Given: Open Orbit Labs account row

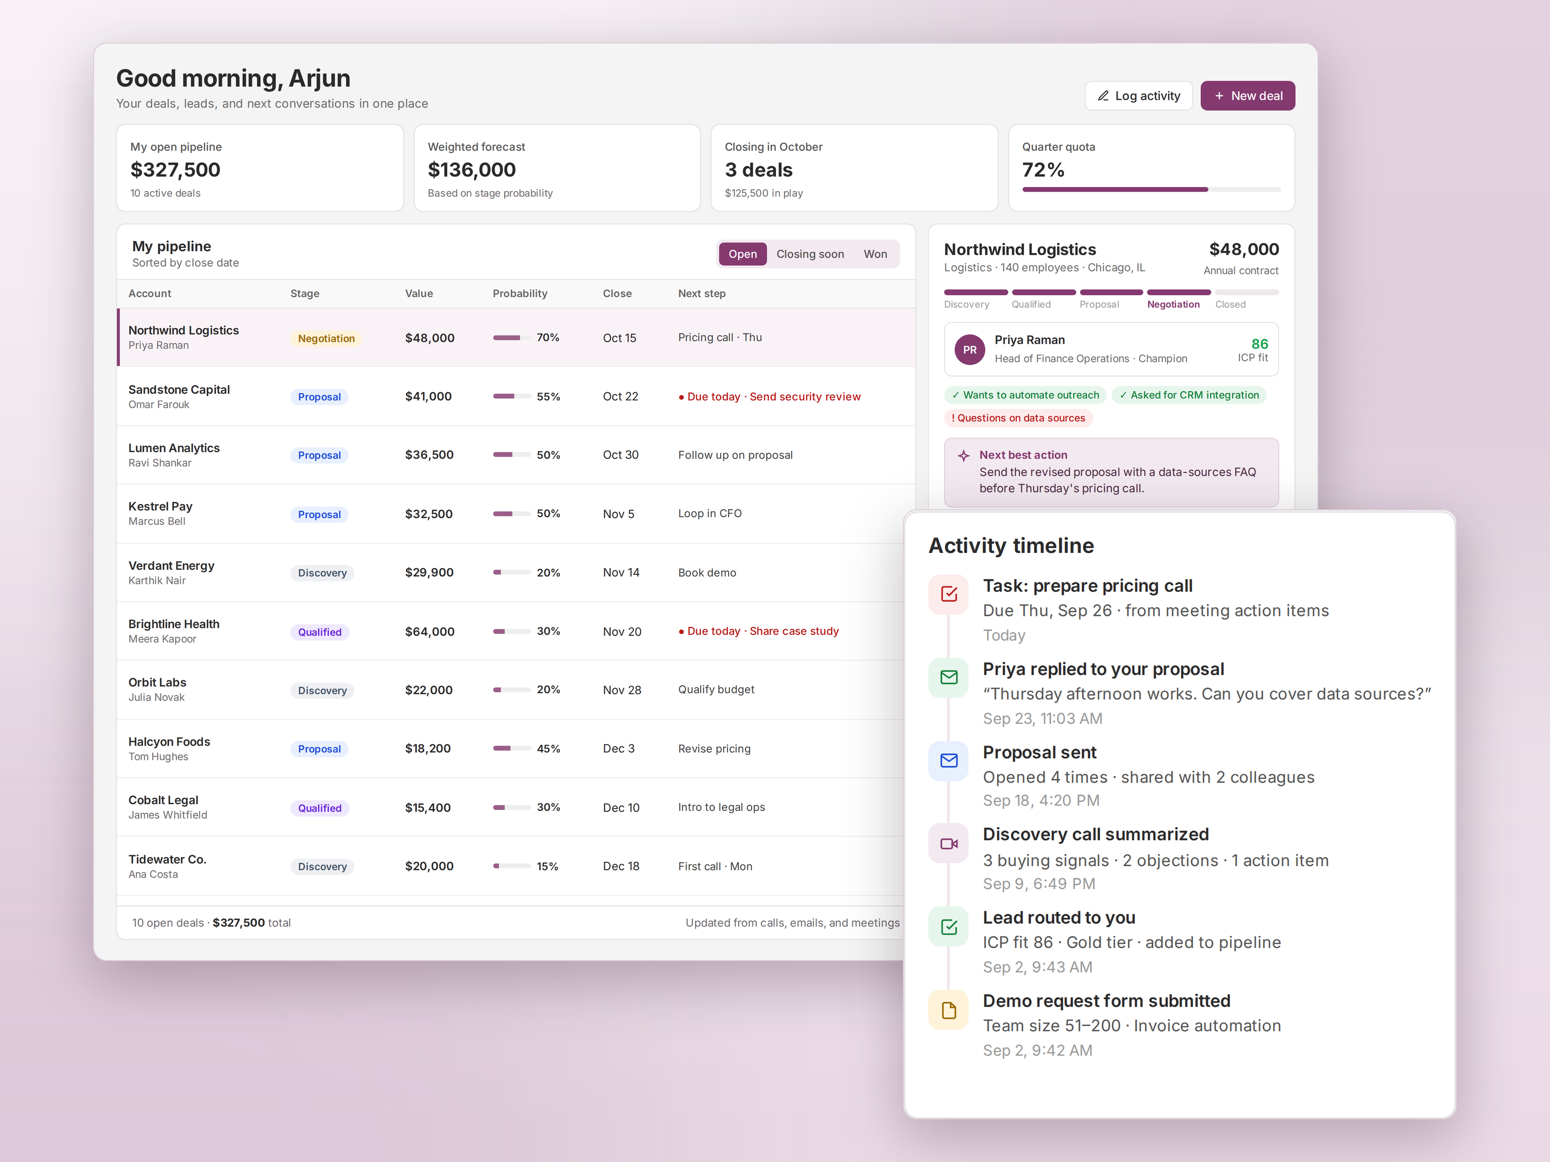Looking at the screenshot, I should [x=511, y=690].
